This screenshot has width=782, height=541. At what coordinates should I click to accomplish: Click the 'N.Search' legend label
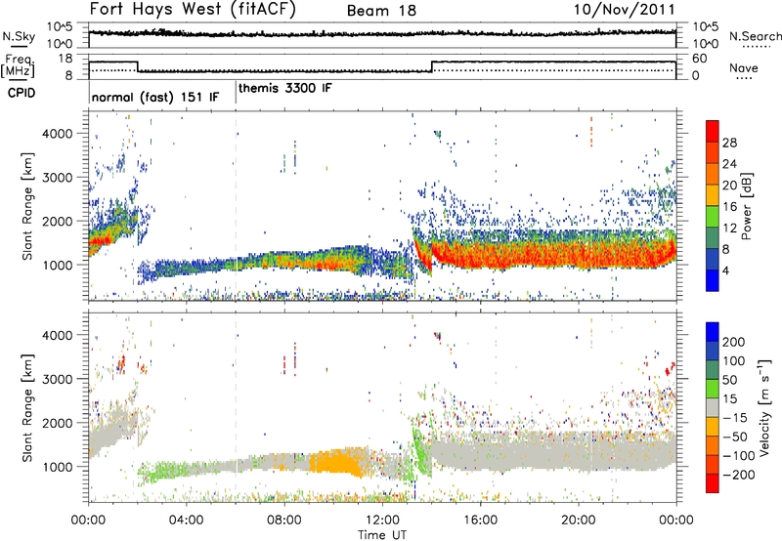pyautogui.click(x=756, y=36)
